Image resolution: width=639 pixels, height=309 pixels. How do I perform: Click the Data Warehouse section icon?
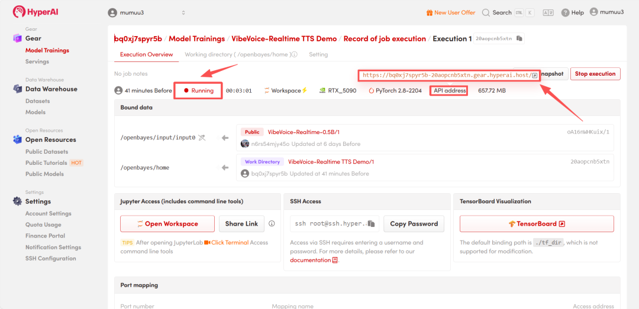coord(17,89)
